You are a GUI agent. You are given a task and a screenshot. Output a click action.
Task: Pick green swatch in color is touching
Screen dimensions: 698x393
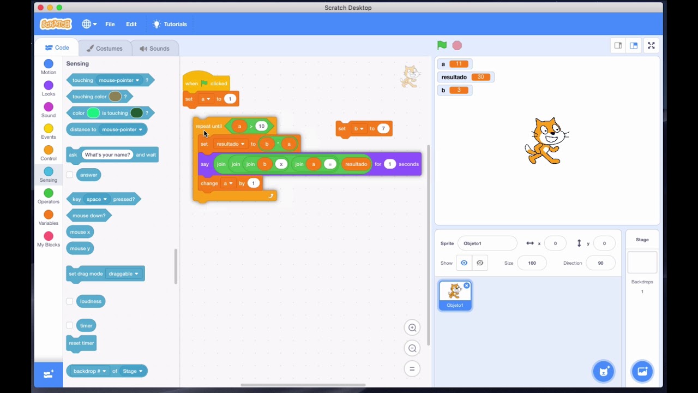point(93,113)
